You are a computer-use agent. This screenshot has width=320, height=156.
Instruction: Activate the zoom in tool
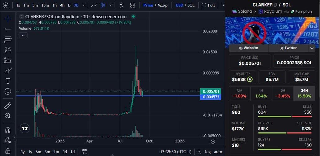click(x=8, y=116)
